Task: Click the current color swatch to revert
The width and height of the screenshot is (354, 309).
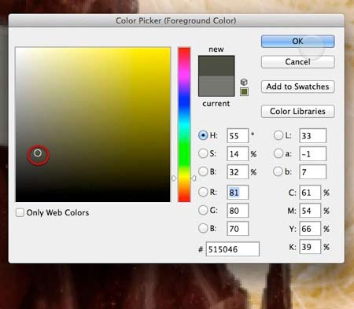Action: click(x=216, y=86)
